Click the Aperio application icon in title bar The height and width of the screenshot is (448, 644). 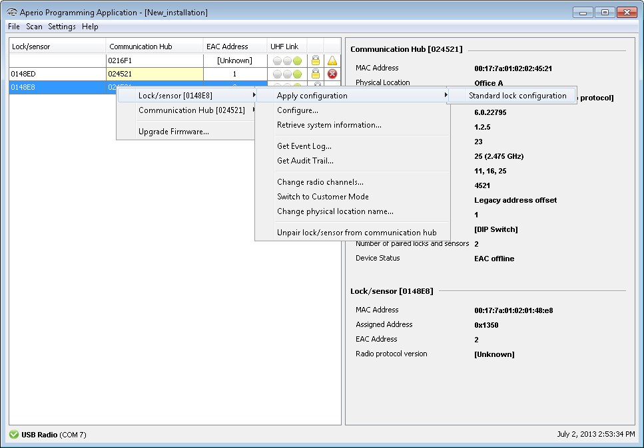coord(12,12)
